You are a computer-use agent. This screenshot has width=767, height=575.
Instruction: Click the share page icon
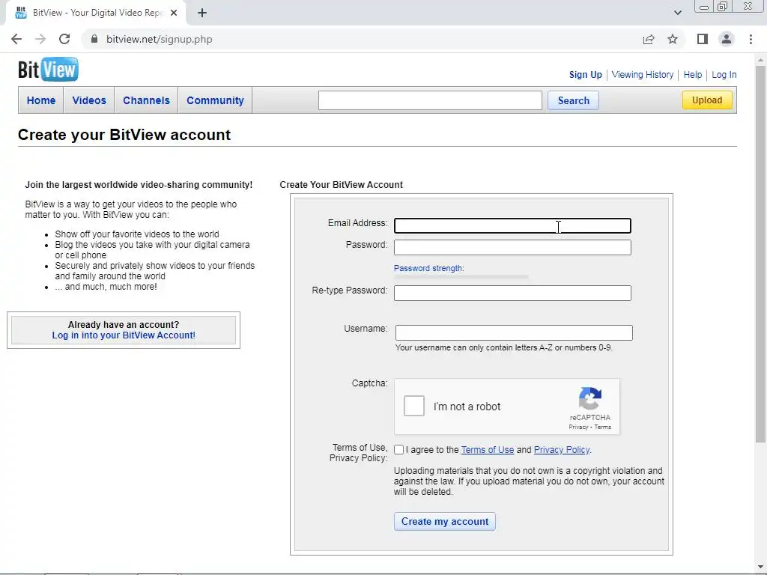click(x=649, y=39)
